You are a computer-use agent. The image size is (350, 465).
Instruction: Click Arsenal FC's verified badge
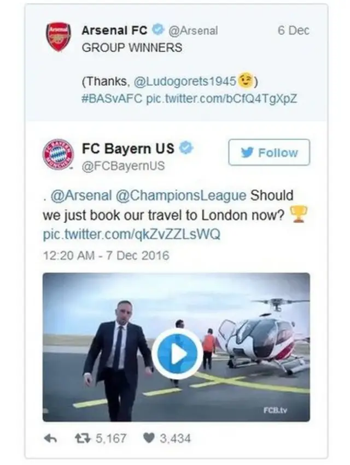coord(157,29)
